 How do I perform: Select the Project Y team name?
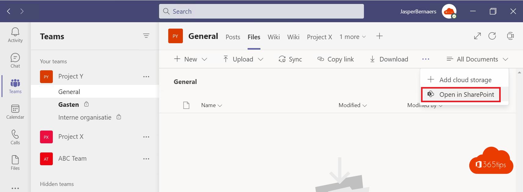71,76
